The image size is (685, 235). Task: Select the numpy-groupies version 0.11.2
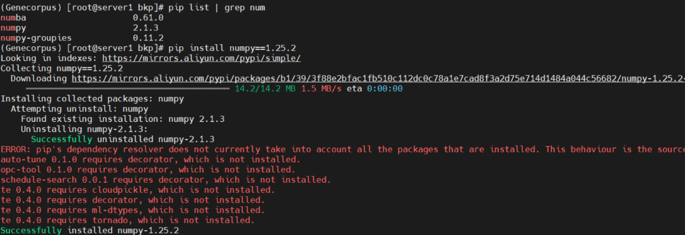point(148,38)
